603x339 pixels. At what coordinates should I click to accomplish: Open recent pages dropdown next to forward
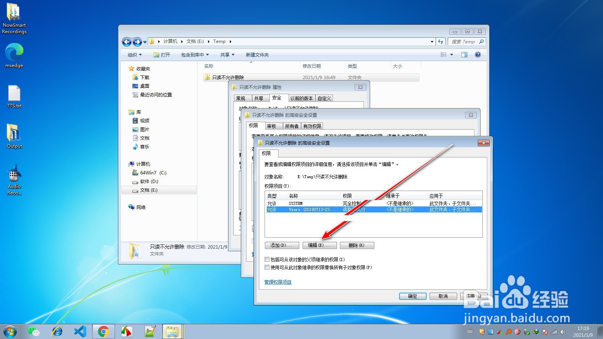[145, 42]
